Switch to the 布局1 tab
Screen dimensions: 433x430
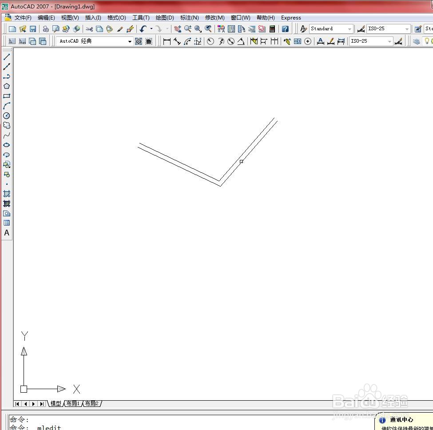click(73, 403)
